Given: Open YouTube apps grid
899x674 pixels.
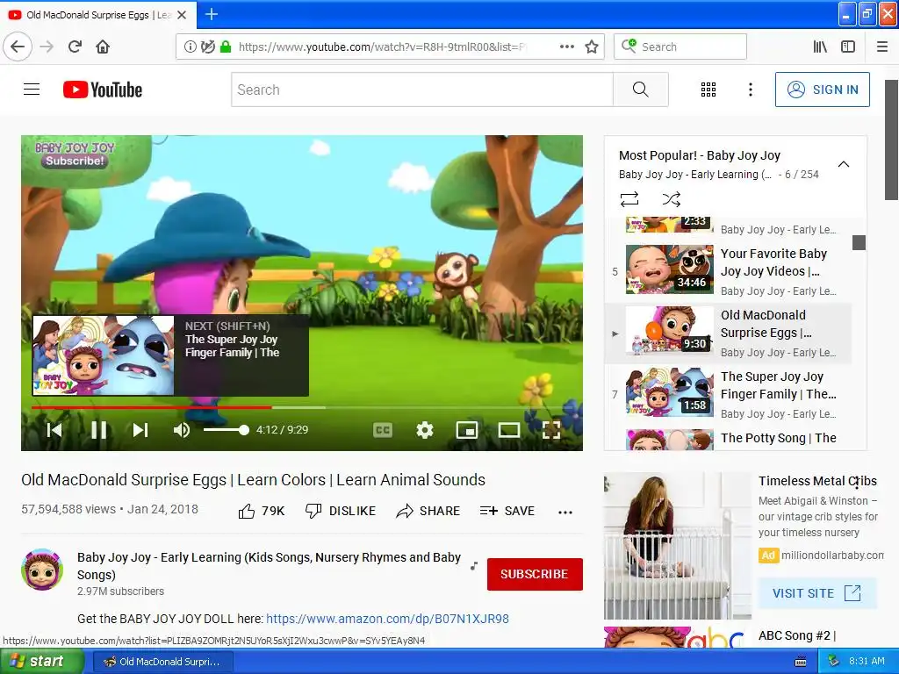Looking at the screenshot, I should pos(708,90).
